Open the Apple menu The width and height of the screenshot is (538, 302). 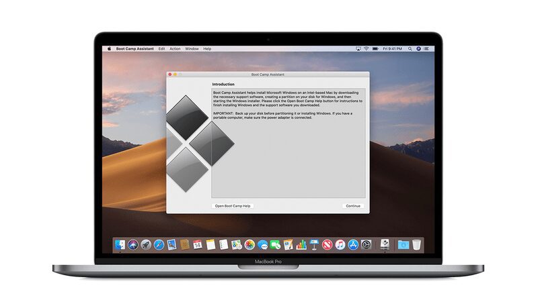109,49
